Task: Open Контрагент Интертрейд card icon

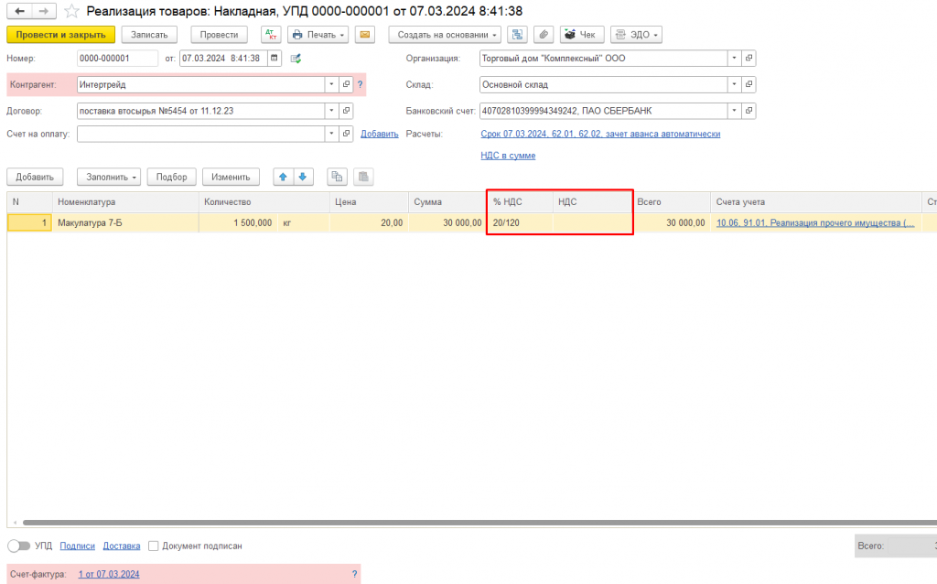Action: click(x=346, y=84)
